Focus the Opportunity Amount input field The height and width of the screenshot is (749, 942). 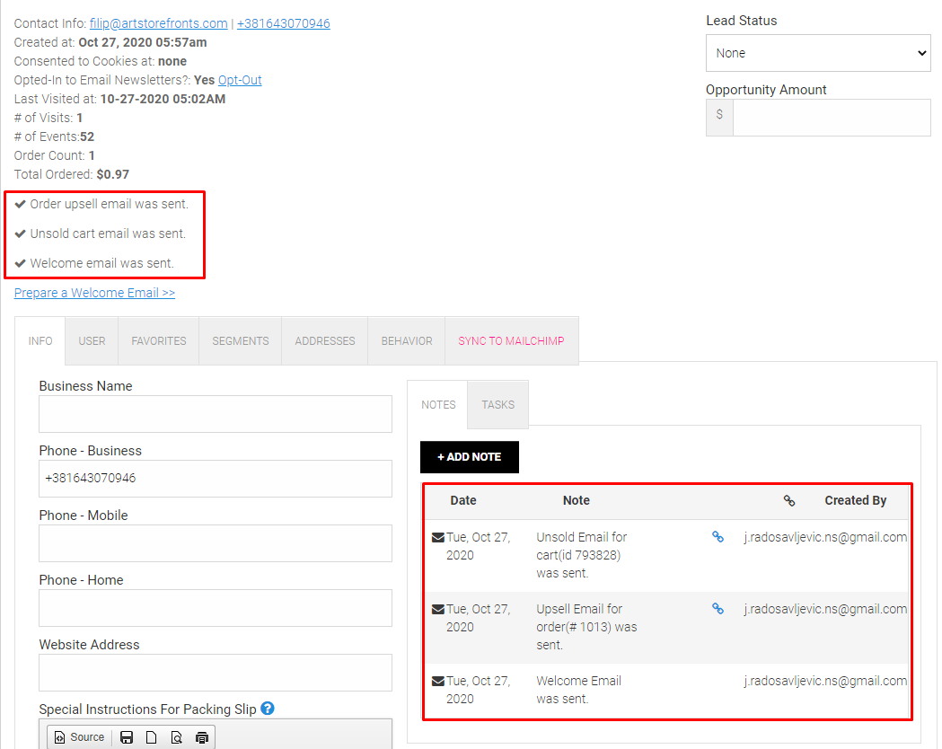(832, 118)
